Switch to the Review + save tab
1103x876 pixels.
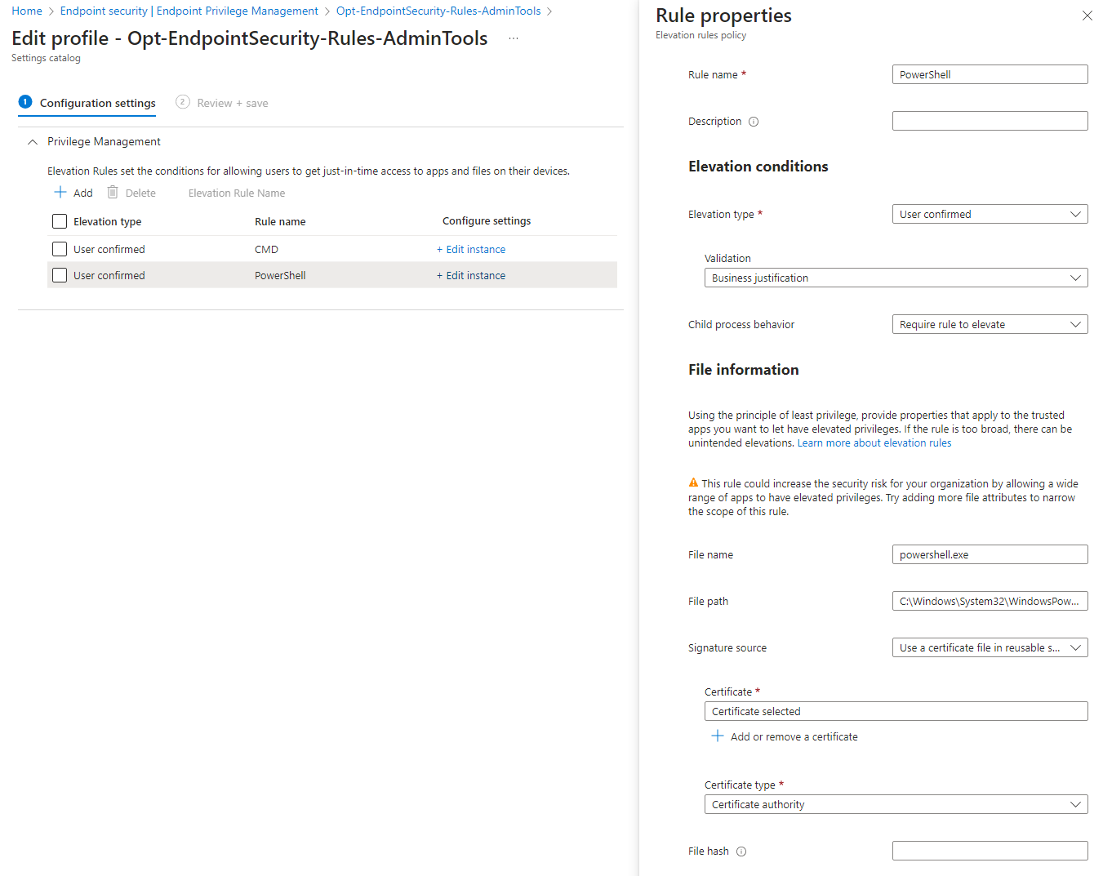tap(221, 102)
